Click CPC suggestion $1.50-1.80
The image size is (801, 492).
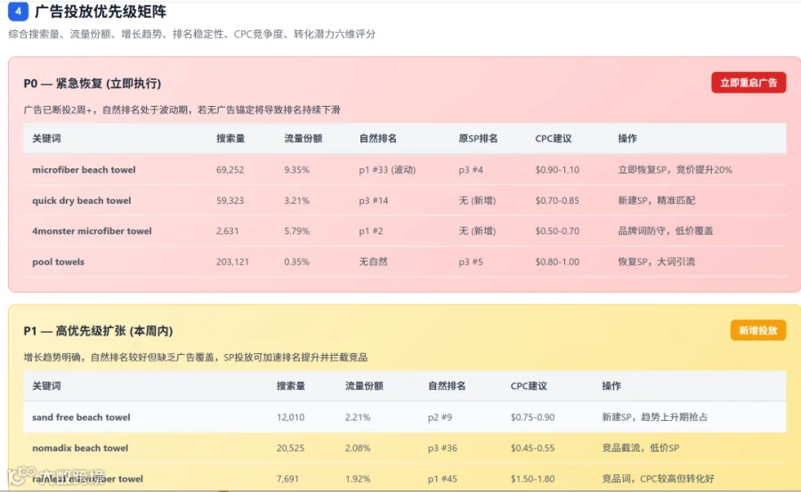pos(532,479)
